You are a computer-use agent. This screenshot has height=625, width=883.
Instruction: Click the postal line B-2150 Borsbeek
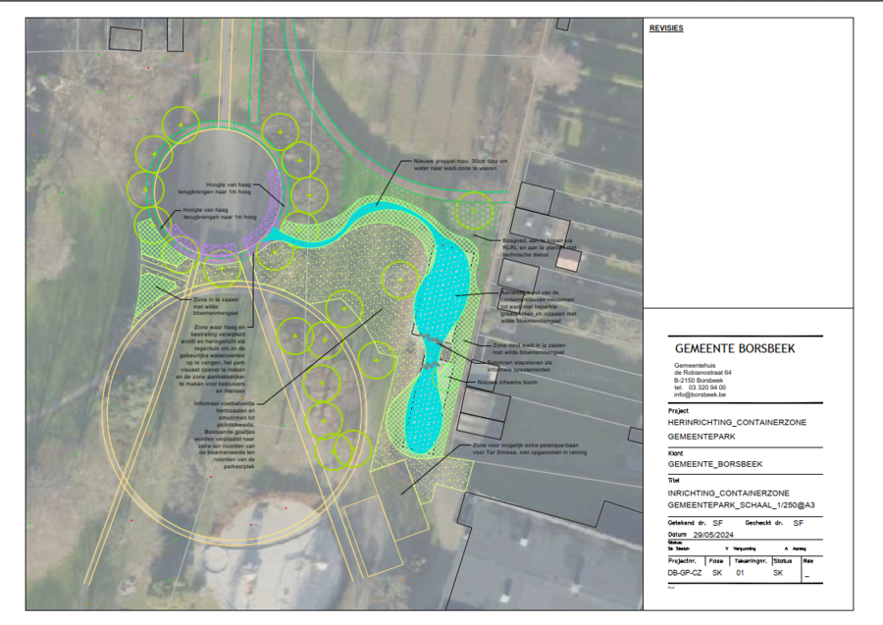(x=699, y=380)
